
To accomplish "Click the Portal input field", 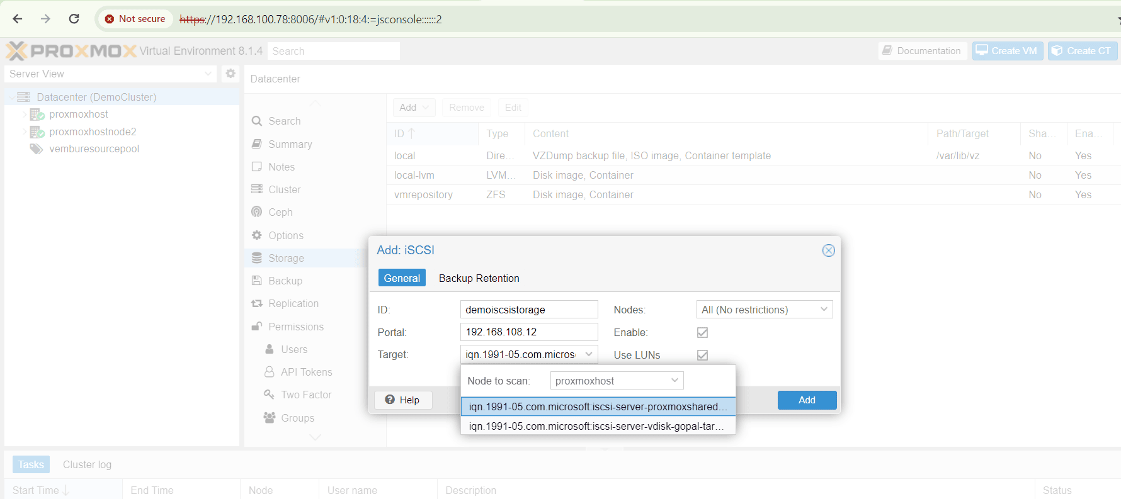I will point(529,332).
